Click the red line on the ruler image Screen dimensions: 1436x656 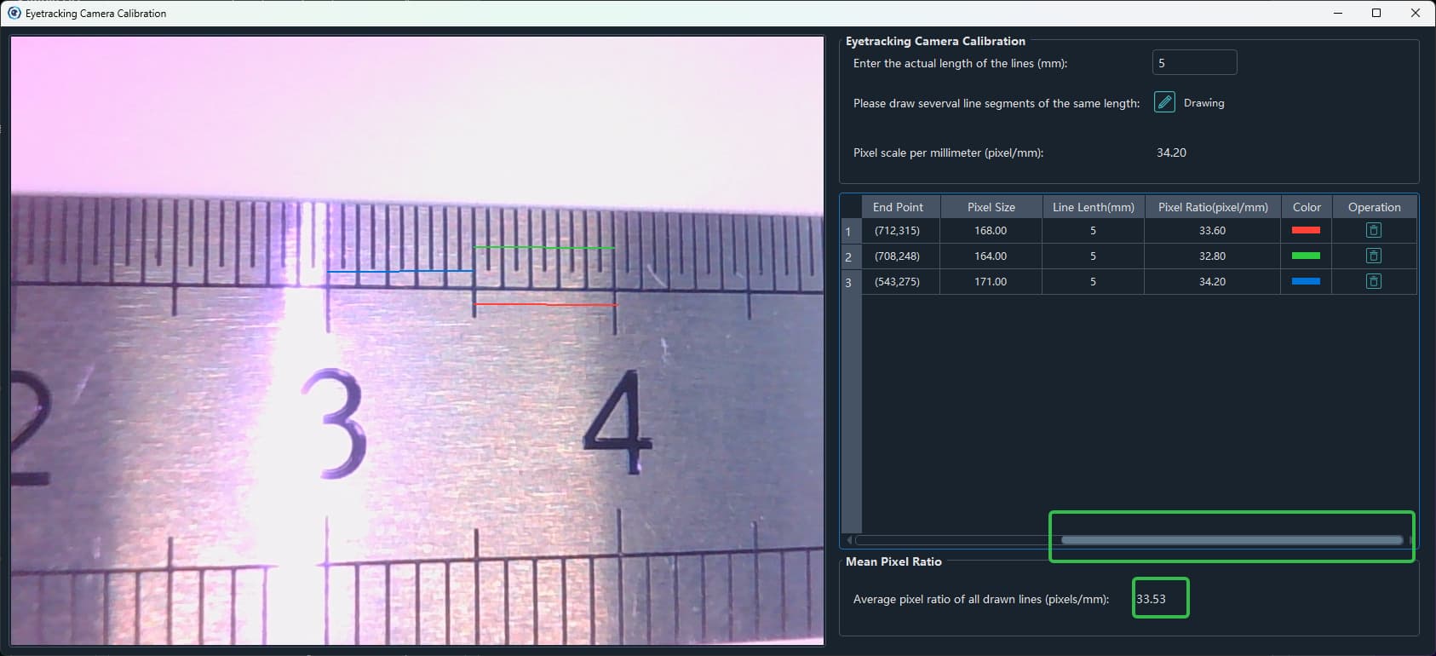pyautogui.click(x=546, y=304)
